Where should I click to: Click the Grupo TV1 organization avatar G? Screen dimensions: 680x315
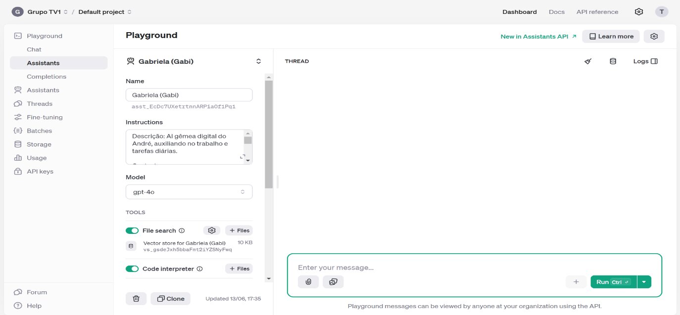17,12
